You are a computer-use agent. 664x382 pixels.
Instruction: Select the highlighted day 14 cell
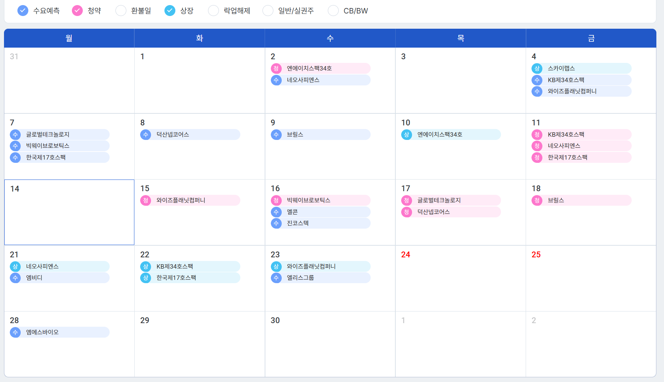pos(69,212)
